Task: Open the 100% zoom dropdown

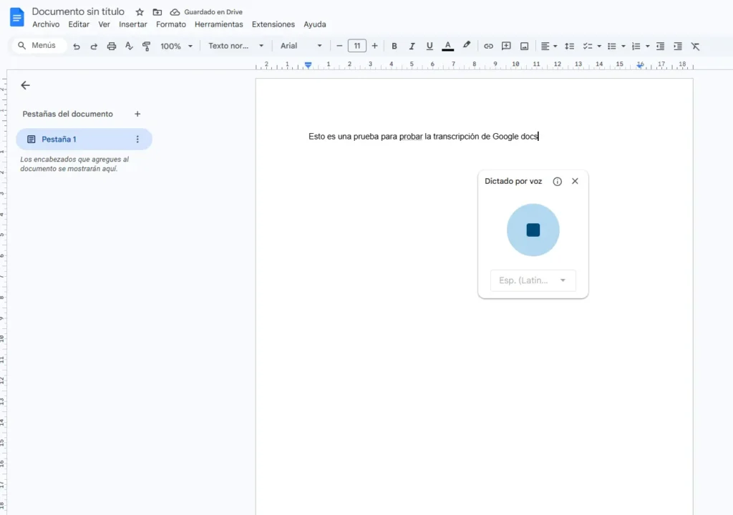Action: pyautogui.click(x=175, y=46)
